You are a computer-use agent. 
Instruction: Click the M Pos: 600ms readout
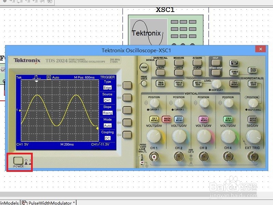coord(84,77)
